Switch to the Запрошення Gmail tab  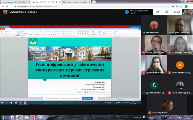point(15,2)
